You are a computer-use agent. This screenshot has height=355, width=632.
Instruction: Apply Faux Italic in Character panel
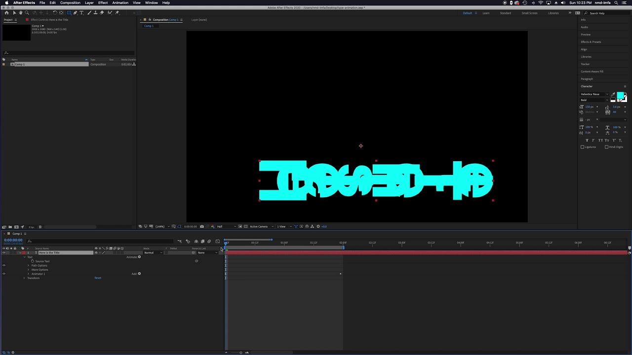click(593, 141)
